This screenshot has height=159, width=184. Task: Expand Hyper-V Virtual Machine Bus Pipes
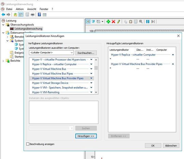tap(91, 74)
